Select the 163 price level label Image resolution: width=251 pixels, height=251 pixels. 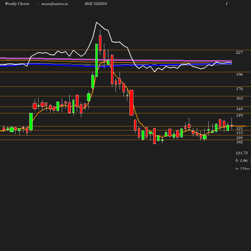coord(239,98)
